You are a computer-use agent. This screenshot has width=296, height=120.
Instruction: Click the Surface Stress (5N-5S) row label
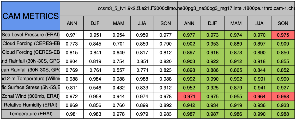click(x=31, y=87)
